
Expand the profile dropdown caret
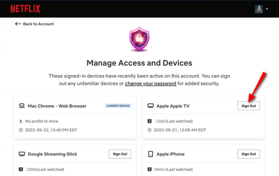click(x=267, y=9)
